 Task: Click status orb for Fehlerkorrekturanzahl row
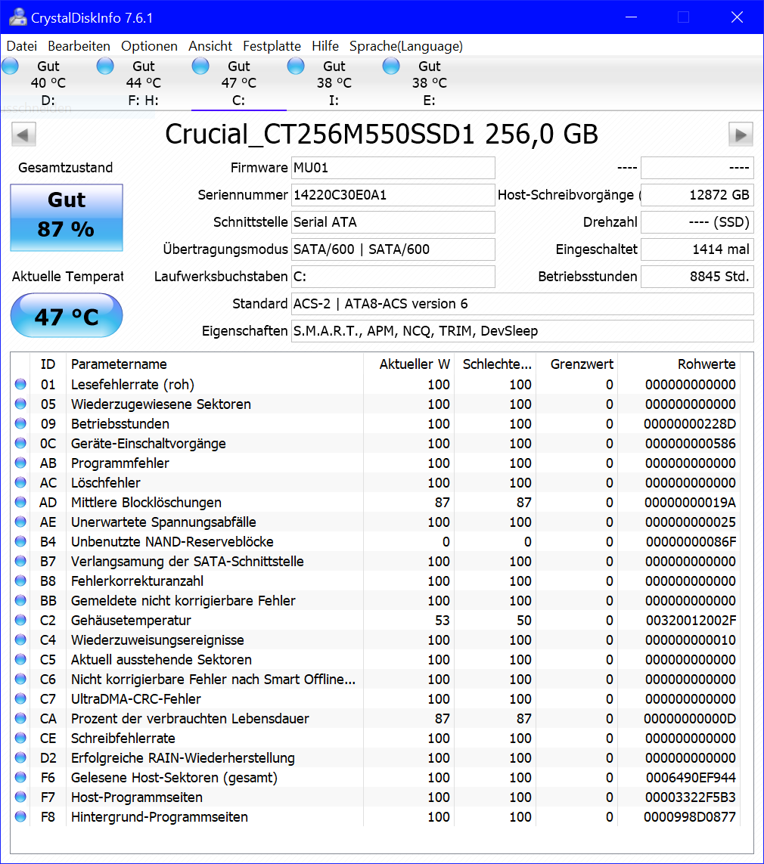point(20,581)
